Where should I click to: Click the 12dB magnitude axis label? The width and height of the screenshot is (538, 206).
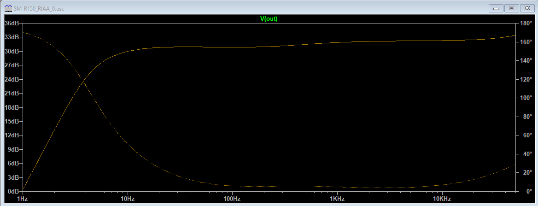point(12,135)
